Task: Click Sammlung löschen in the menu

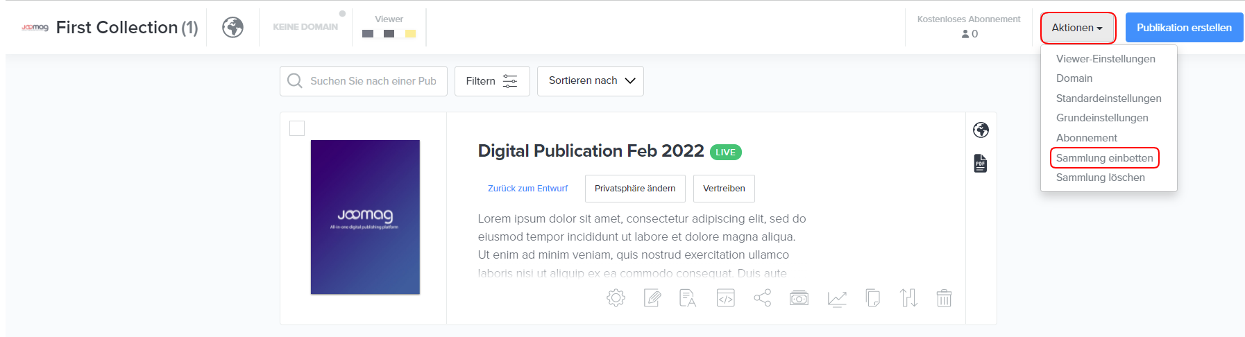Action: coord(1100,178)
